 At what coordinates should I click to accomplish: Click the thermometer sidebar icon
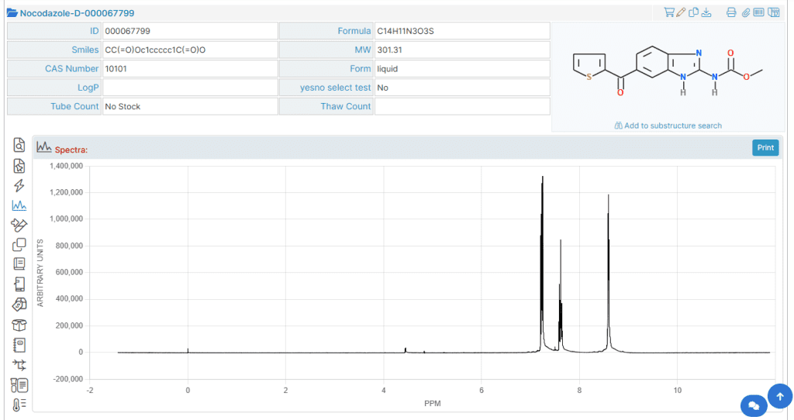click(x=19, y=405)
